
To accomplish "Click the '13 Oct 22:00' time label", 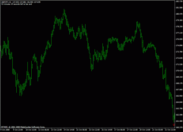I will tap(56, 130).
